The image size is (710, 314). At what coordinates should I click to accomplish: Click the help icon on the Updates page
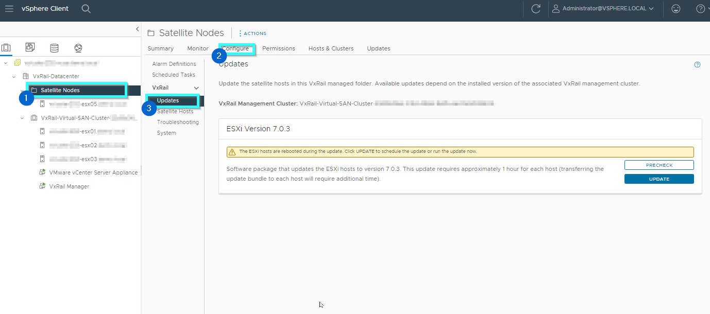pyautogui.click(x=698, y=65)
